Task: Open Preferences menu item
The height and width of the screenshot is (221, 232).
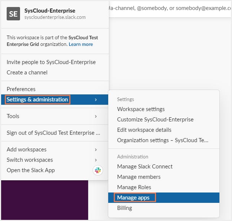Action: pos(21,89)
